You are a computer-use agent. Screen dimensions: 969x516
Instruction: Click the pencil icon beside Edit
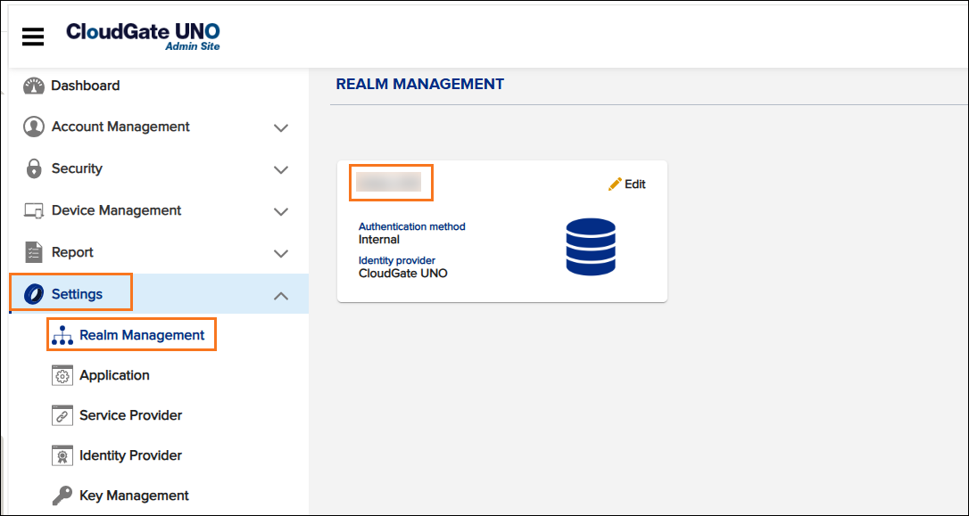[615, 184]
